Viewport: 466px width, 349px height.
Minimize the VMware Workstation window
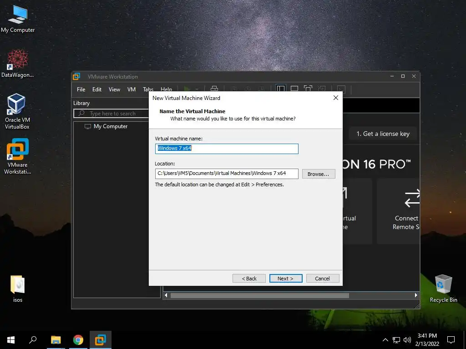(392, 76)
